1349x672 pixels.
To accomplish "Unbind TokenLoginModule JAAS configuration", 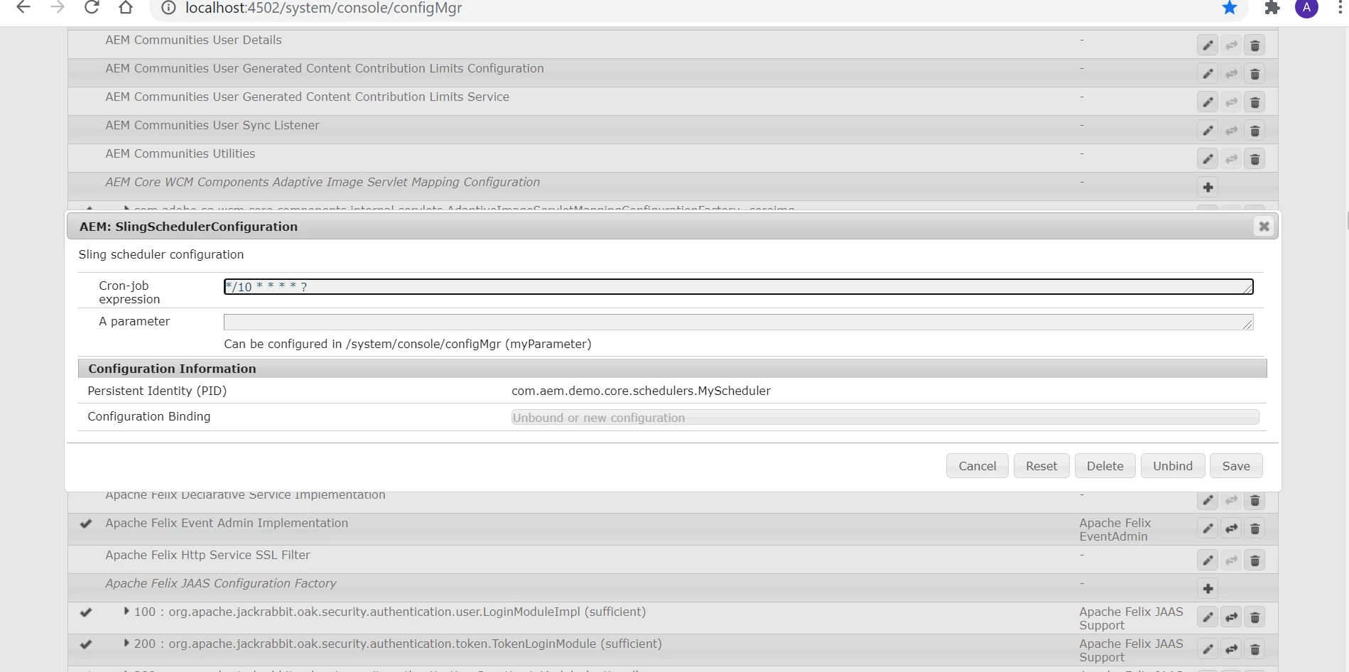I will (x=1231, y=649).
